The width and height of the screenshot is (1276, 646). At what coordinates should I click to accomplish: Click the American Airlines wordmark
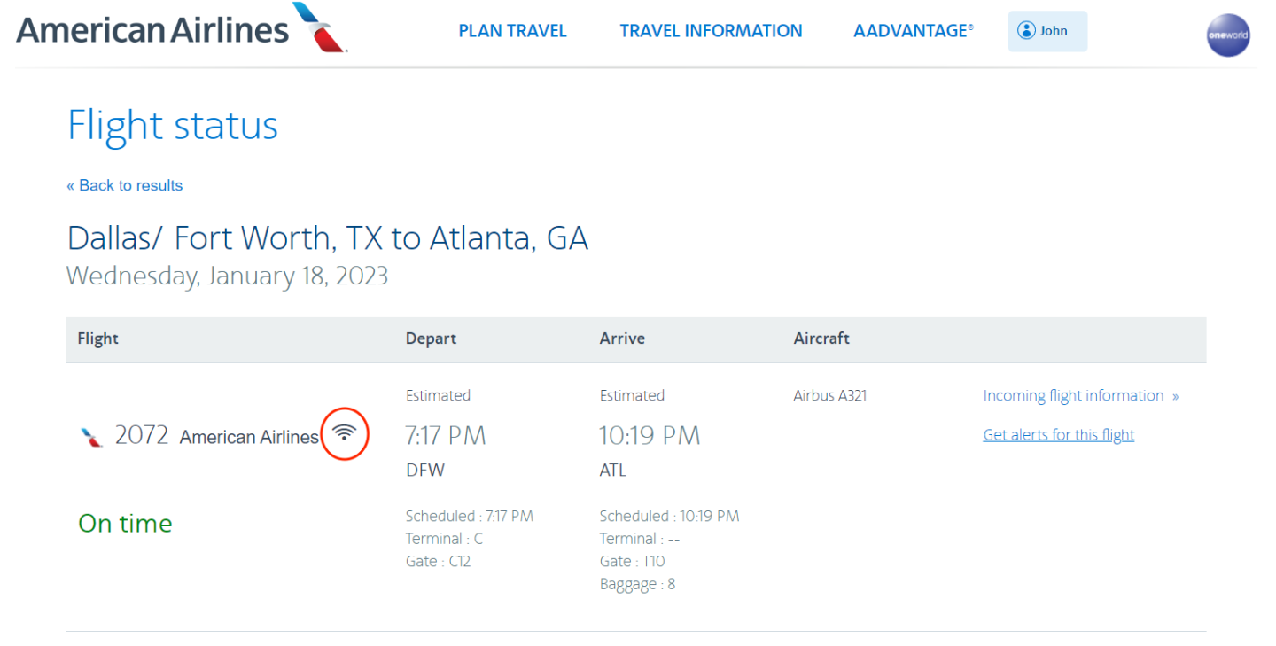152,30
